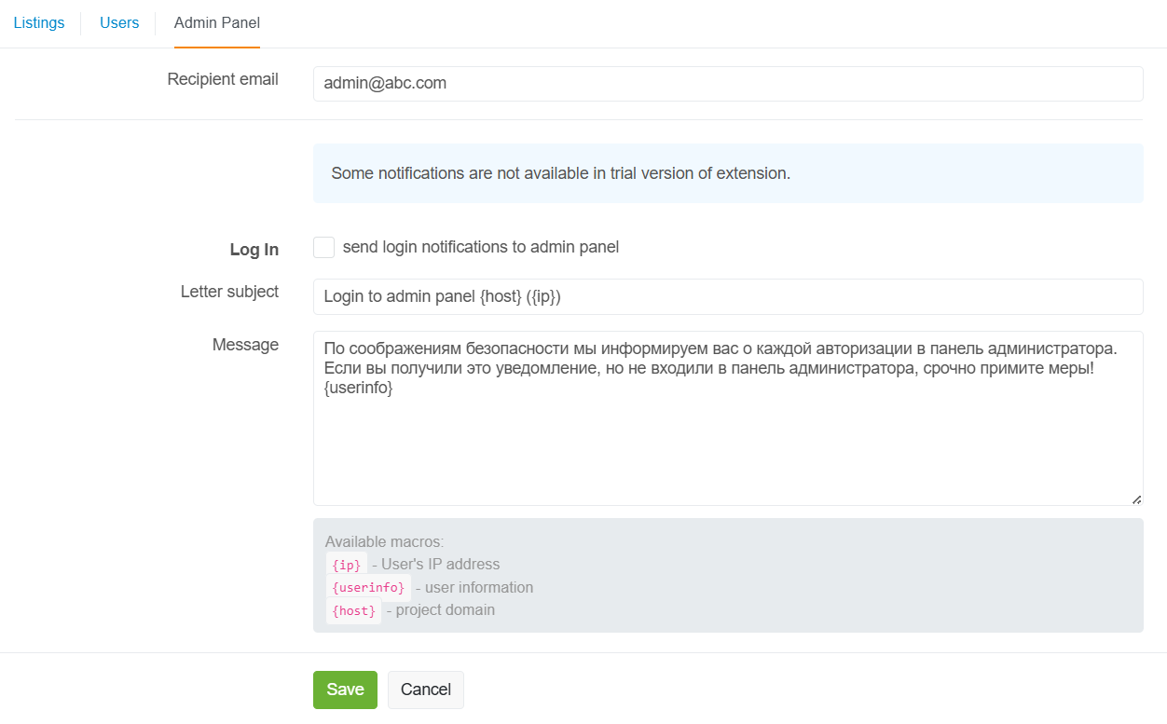
Task: Click the Recipient email input field
Action: point(727,84)
